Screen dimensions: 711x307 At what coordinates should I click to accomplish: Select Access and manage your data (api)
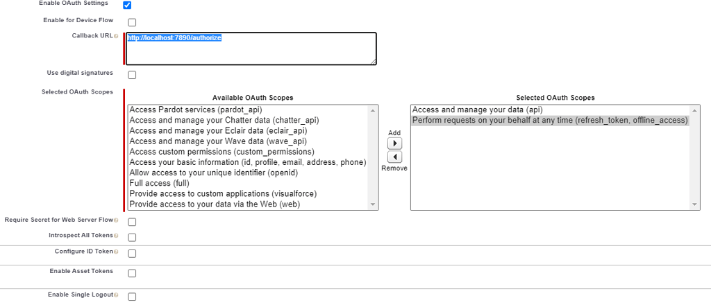(x=478, y=110)
